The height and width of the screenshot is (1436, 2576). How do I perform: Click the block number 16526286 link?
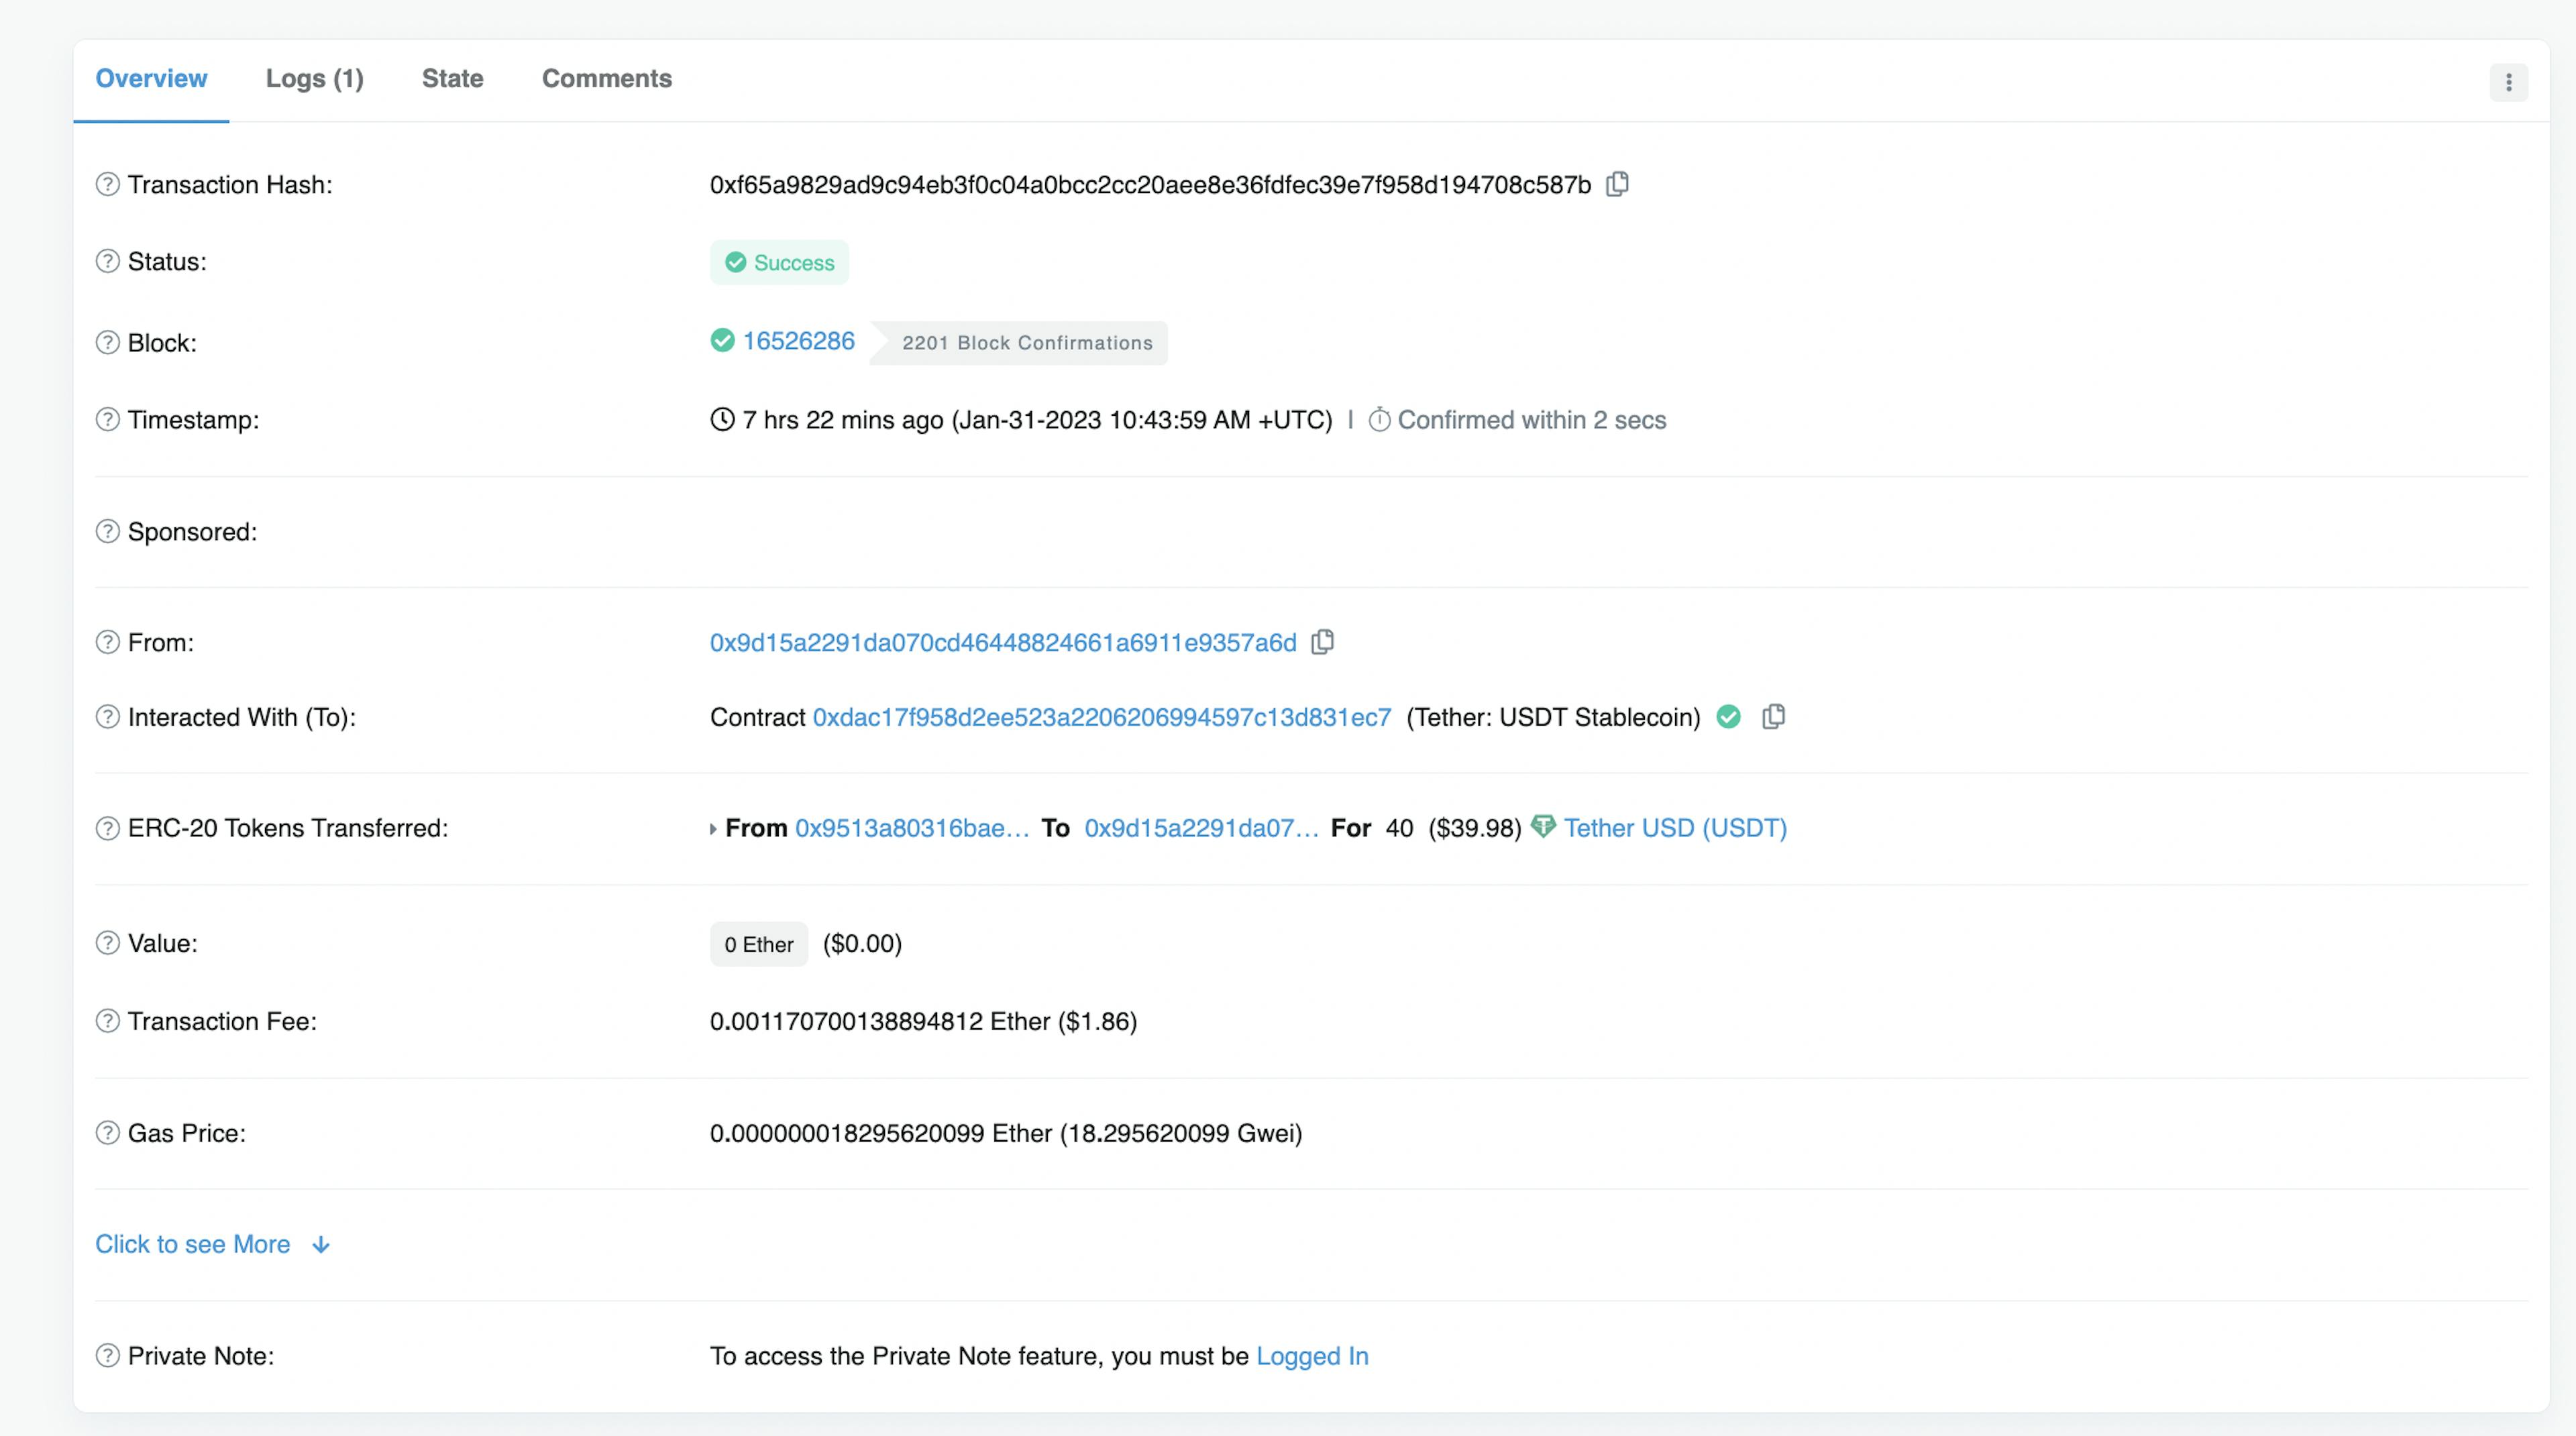coord(796,341)
